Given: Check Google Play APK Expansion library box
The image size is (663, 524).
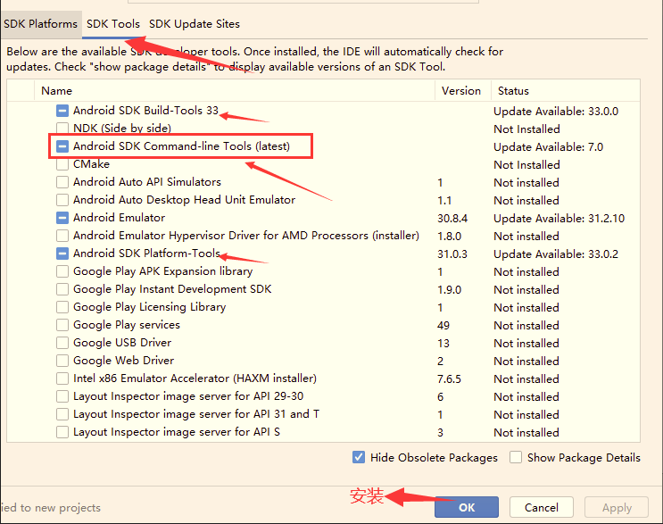Looking at the screenshot, I should (62, 271).
